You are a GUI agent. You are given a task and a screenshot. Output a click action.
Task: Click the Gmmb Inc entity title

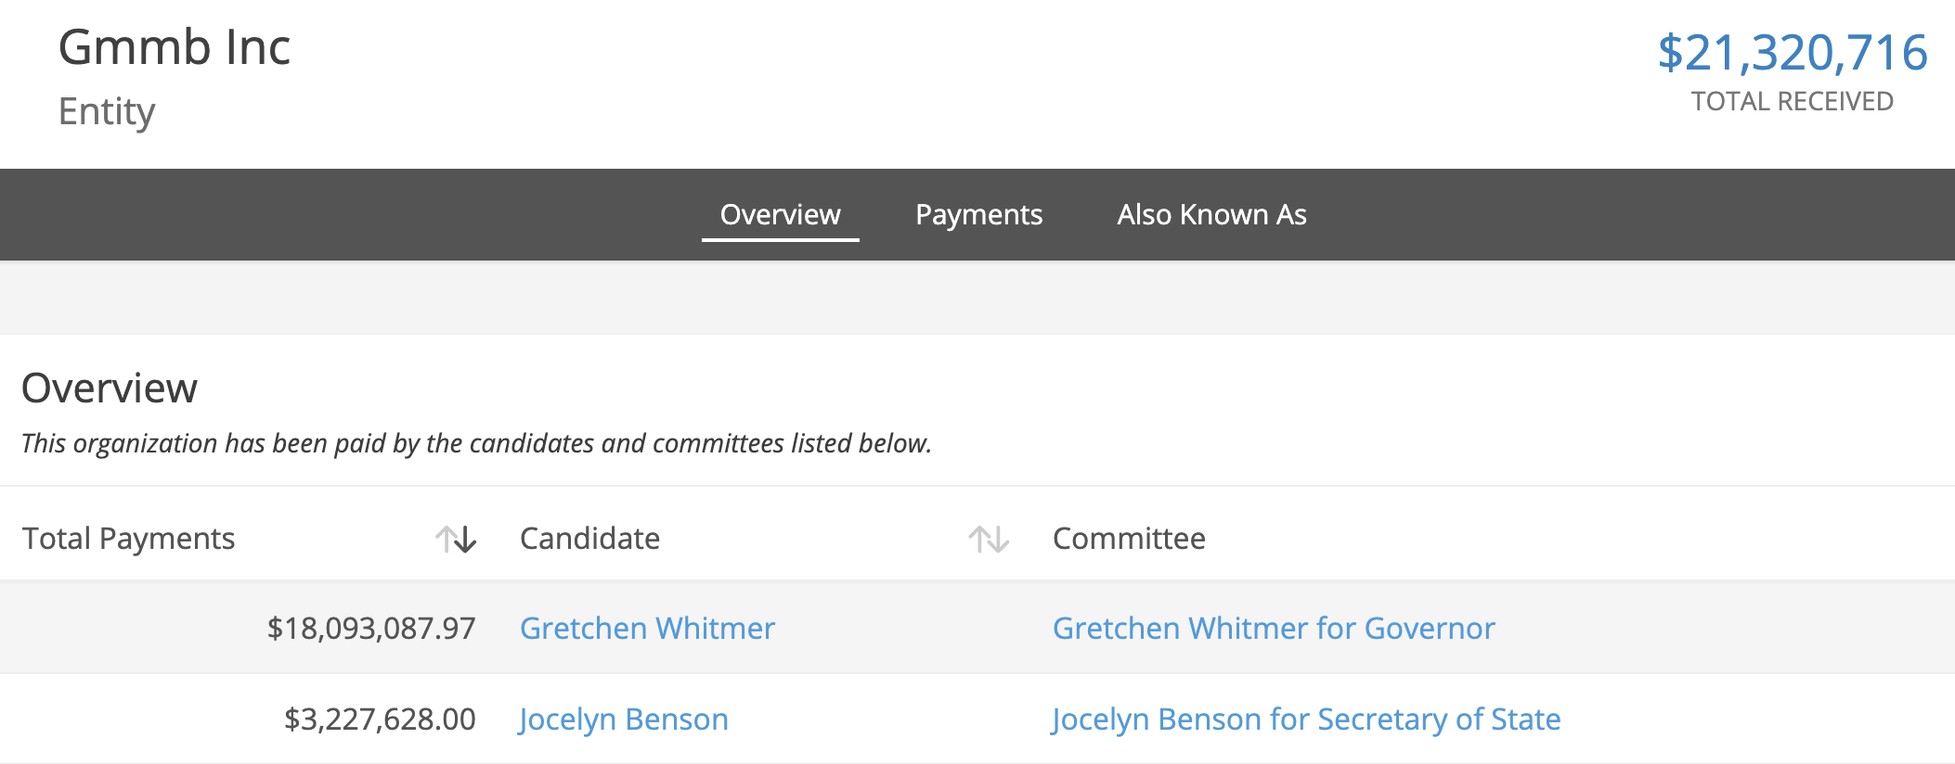point(175,47)
